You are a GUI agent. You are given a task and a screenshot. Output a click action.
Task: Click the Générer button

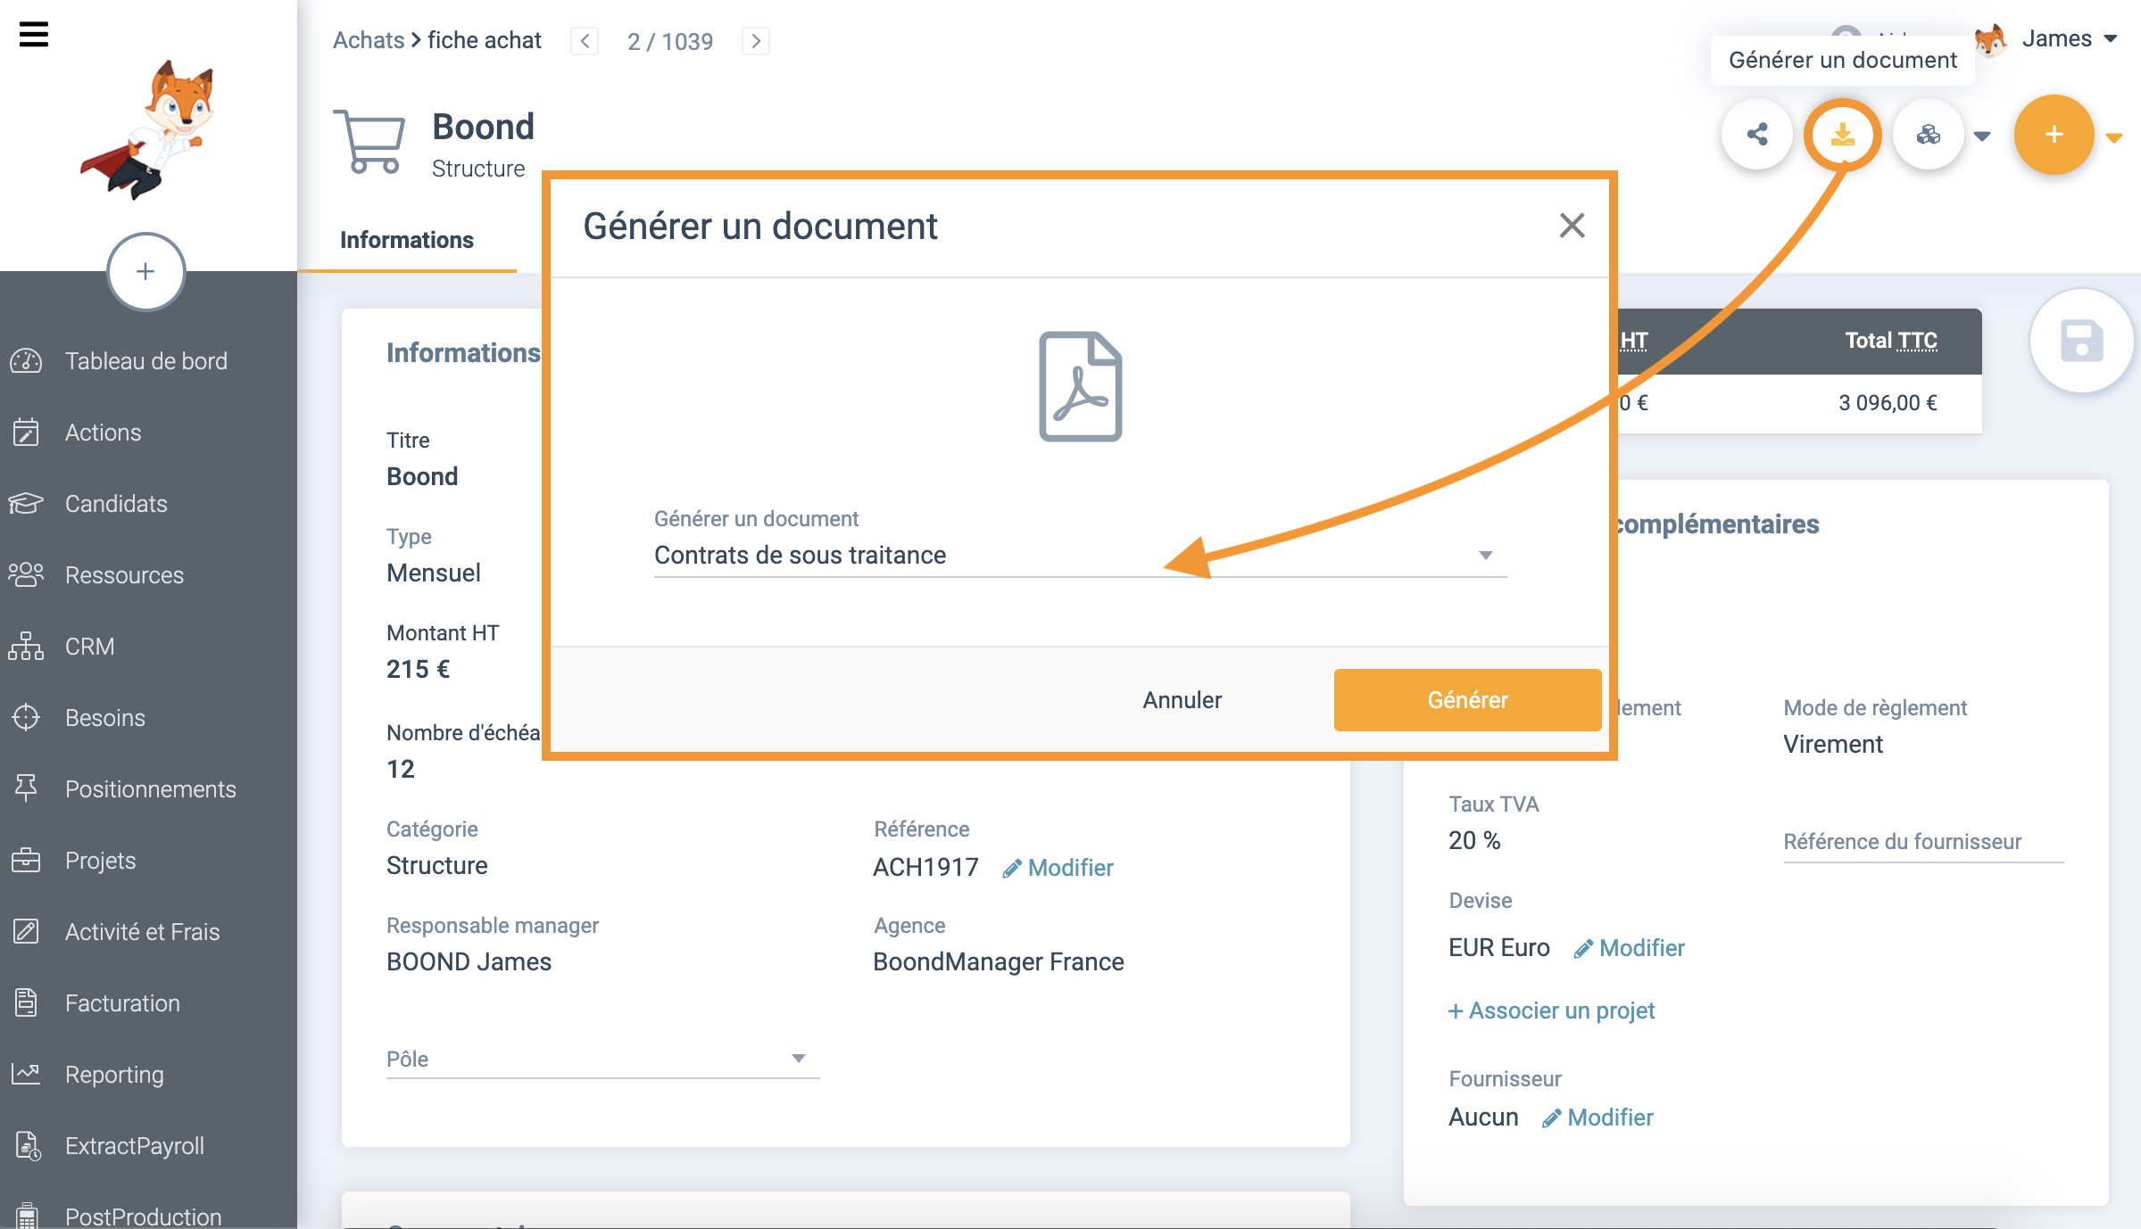tap(1467, 700)
